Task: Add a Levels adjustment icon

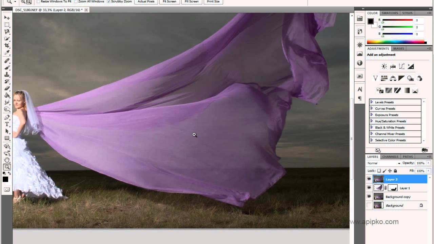Action: (393, 66)
